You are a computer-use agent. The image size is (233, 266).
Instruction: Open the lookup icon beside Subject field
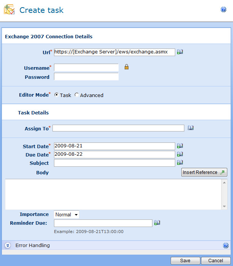click(180, 163)
